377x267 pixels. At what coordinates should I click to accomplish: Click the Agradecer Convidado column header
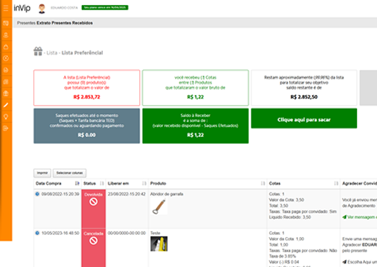(x=359, y=183)
